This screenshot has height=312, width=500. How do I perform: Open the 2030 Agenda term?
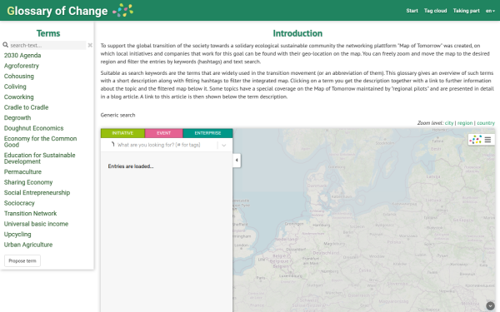(x=22, y=56)
